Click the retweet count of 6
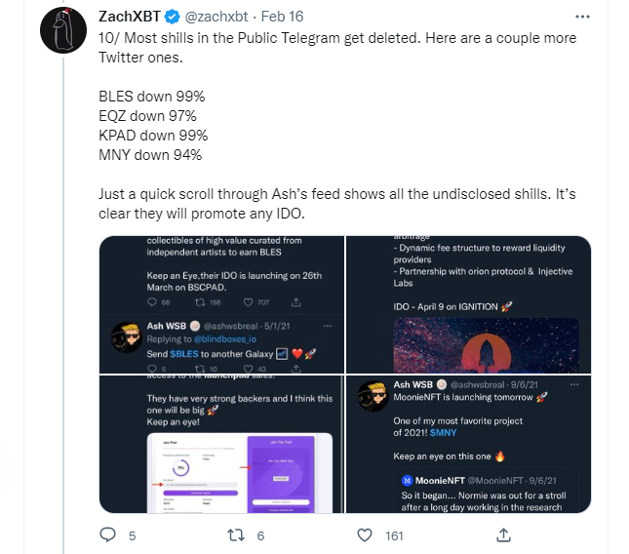Screen dimensions: 629x554 260,534
